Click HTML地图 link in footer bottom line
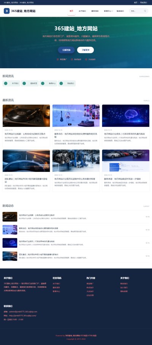The width and height of the screenshot is (152, 345). pos(92,335)
